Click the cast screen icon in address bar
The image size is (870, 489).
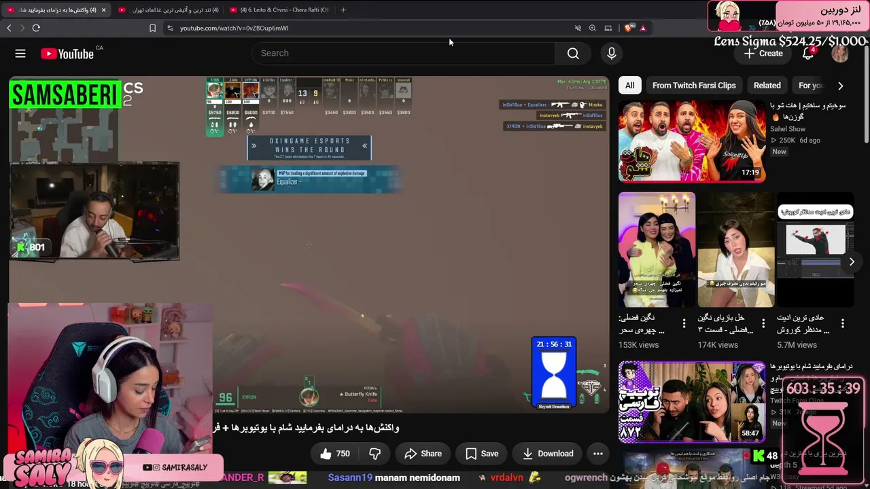[x=608, y=28]
